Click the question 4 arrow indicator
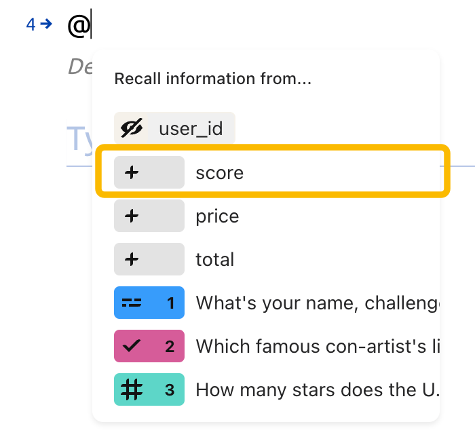This screenshot has width=475, height=441. pos(39,24)
